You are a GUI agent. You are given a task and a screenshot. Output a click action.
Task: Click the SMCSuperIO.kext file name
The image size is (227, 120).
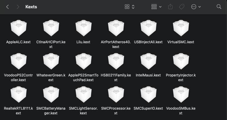(x=148, y=108)
